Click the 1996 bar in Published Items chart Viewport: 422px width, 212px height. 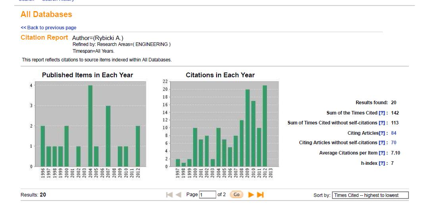tap(43, 146)
